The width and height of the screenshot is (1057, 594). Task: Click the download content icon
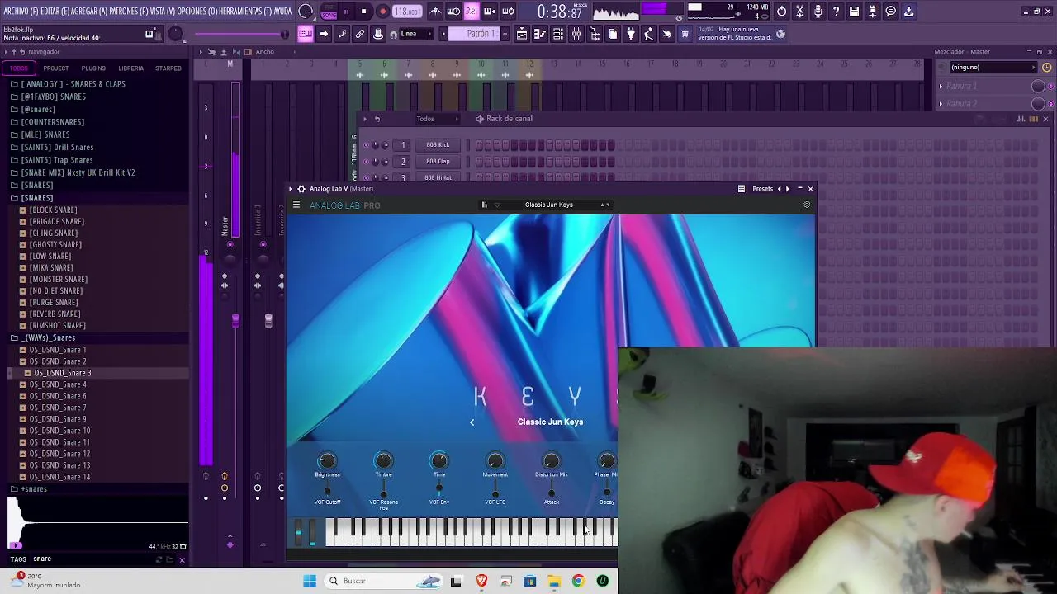(908, 12)
